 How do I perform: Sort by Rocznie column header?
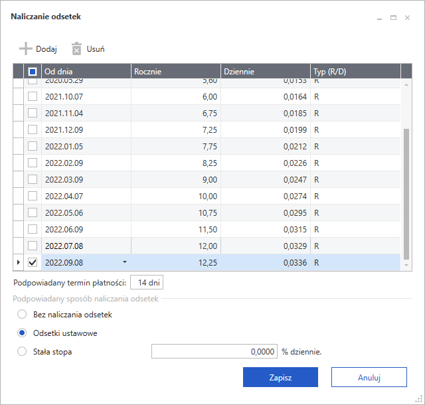pyautogui.click(x=175, y=71)
